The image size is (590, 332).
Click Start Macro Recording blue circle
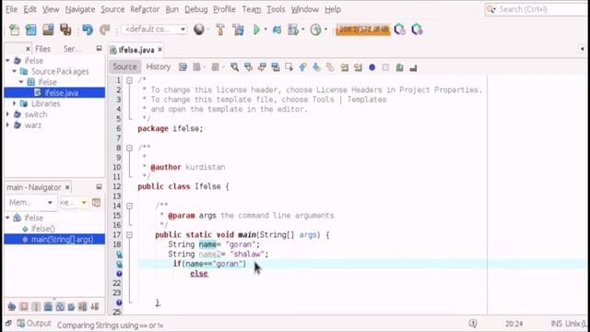(x=372, y=67)
